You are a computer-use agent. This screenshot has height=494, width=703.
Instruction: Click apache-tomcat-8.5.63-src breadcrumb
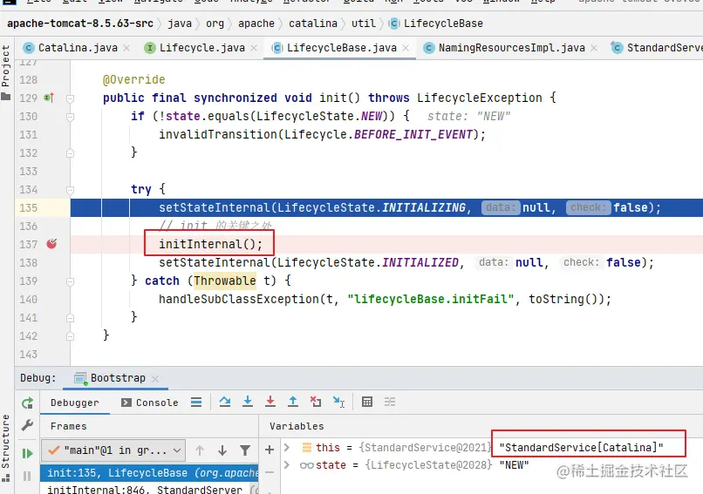click(80, 24)
